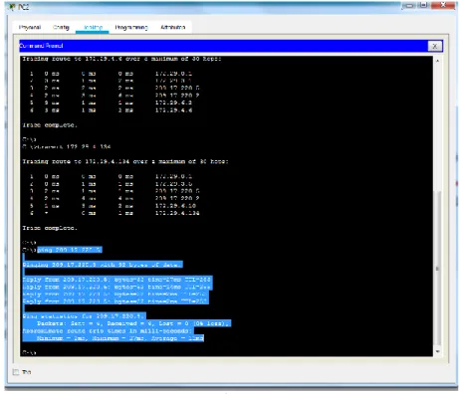Go to the Programming tab
Screen dimensions: 459x394
click(x=131, y=27)
